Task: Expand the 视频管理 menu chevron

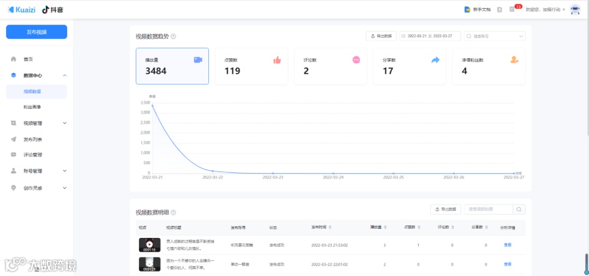Action: (x=64, y=123)
